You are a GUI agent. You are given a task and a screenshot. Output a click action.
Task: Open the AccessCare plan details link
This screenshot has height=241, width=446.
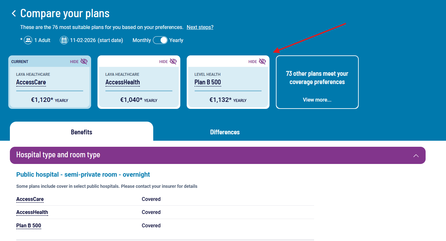(x=31, y=82)
